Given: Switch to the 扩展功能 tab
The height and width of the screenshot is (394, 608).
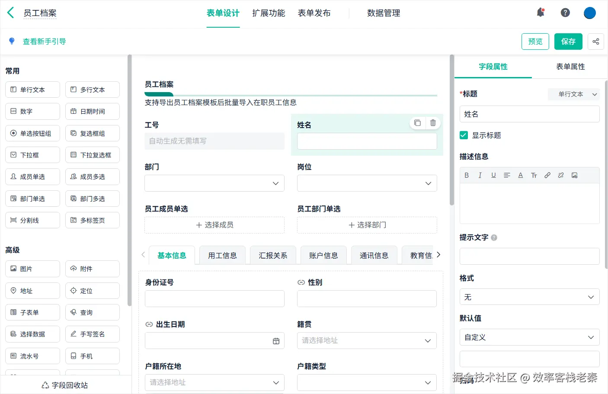Looking at the screenshot, I should point(269,13).
